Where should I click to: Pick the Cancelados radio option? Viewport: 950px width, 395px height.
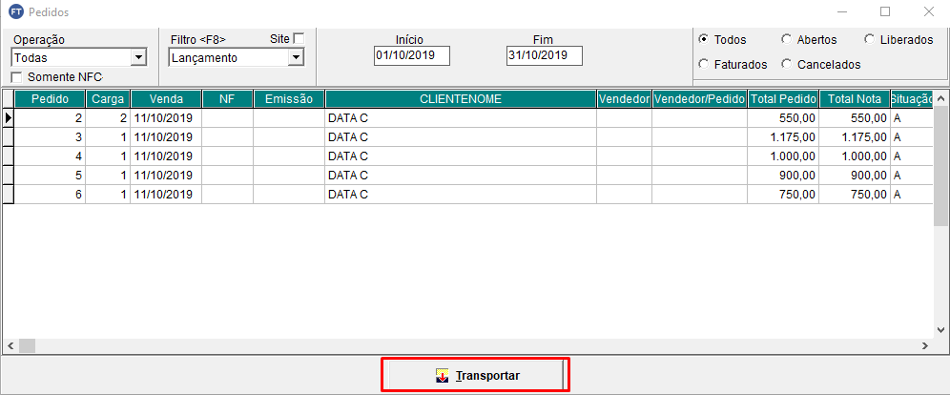[x=786, y=65]
